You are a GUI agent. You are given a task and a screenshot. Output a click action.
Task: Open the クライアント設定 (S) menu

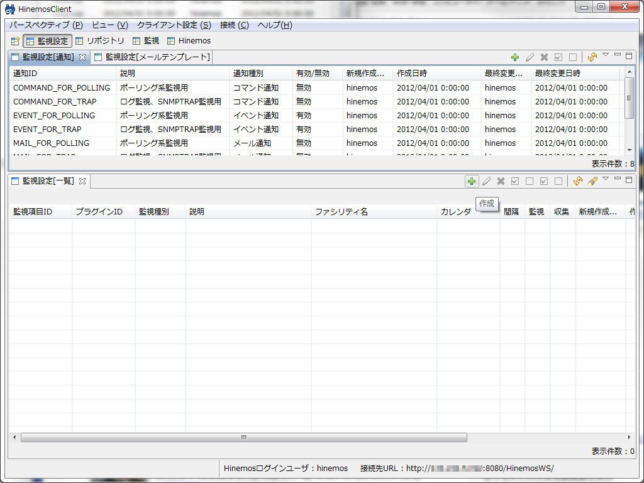tap(174, 25)
